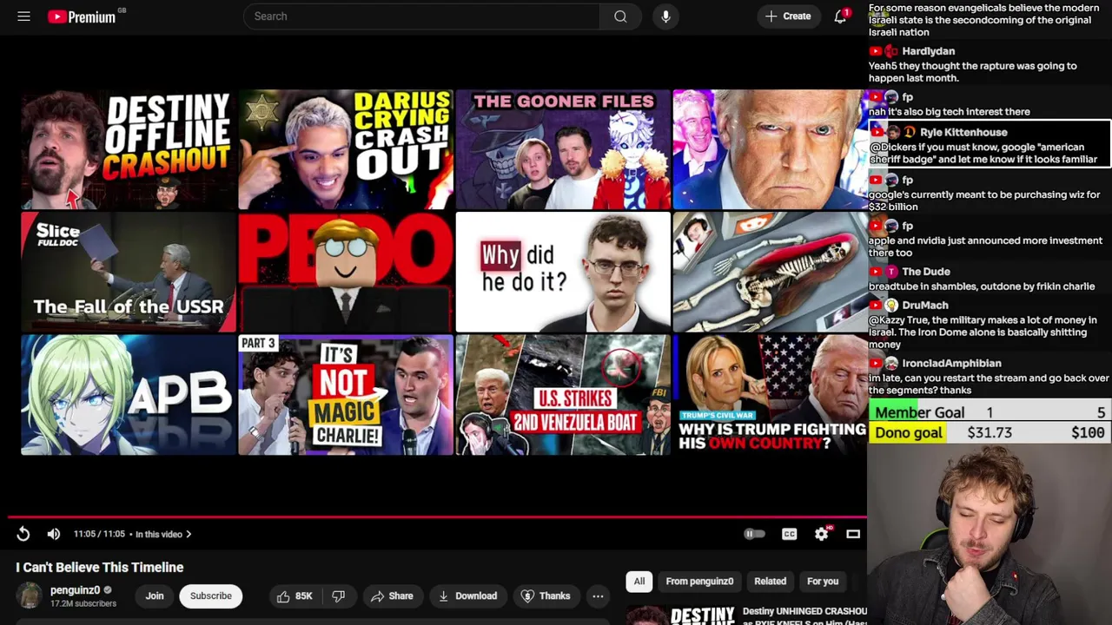Open penguinz0 channel avatar
1112x625 pixels.
(x=30, y=595)
